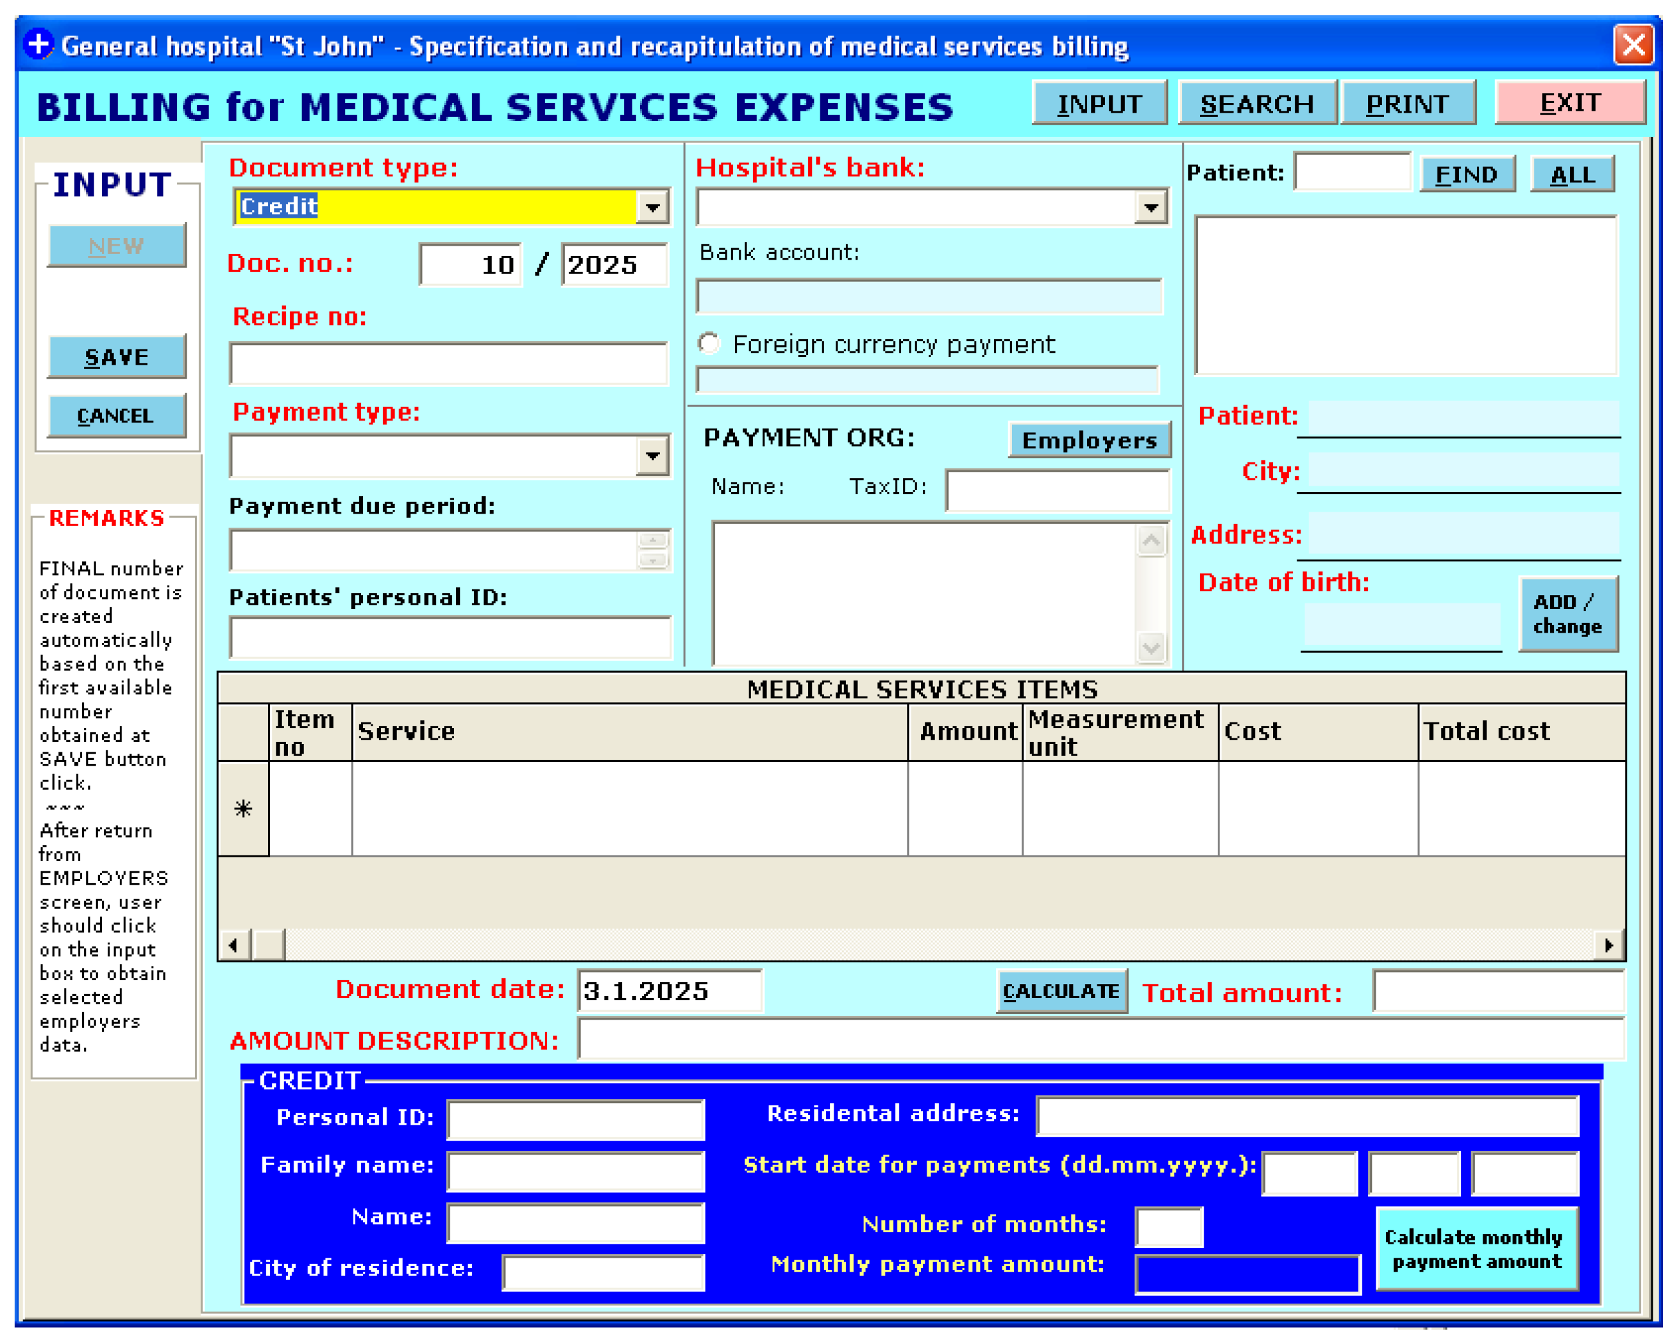Click the Patients' personal ID field

point(451,638)
